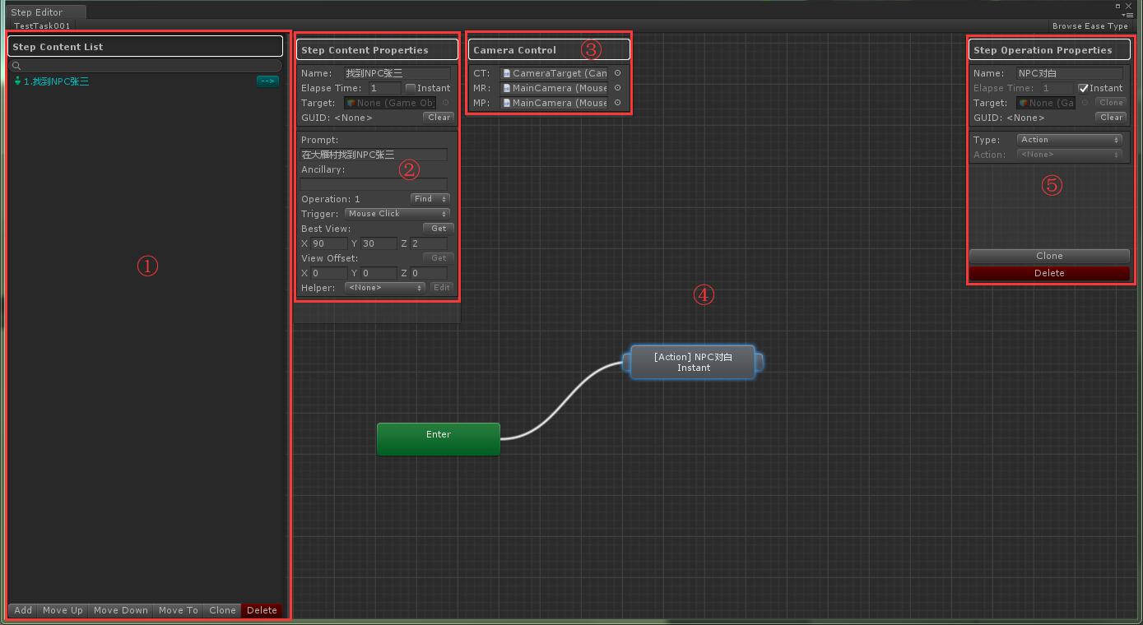Screen dimensions: 1143x625
Task: Click the GUID: <None> text in Step Content
Action: pyautogui.click(x=337, y=118)
